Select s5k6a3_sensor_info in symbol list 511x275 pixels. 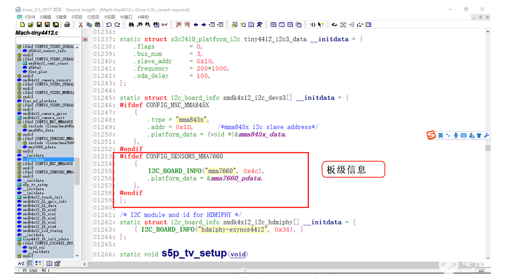pyautogui.click(x=47, y=51)
